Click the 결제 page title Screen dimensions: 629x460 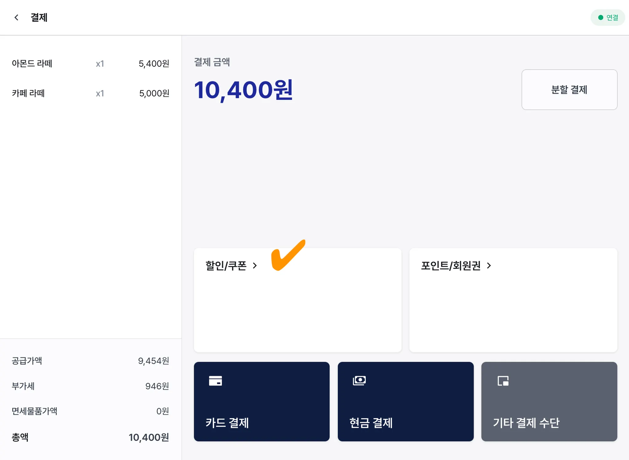pyautogui.click(x=39, y=18)
